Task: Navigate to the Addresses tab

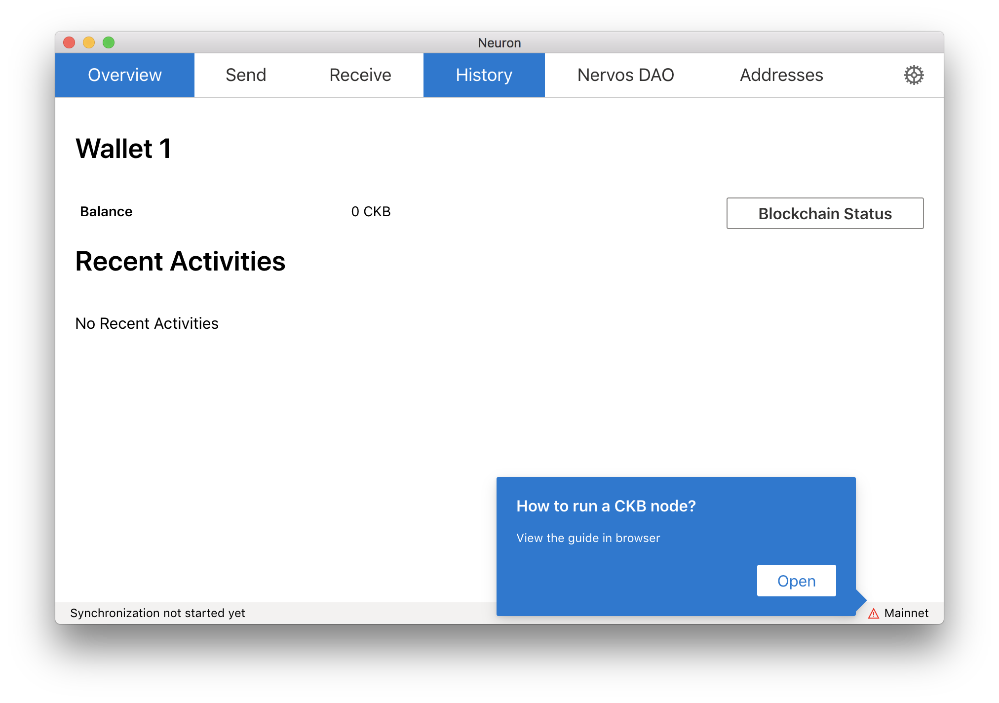Action: tap(781, 75)
